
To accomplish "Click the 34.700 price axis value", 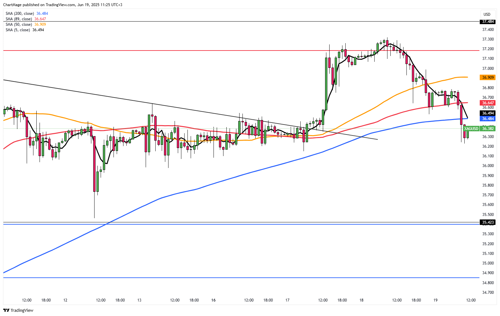I will 488,293.
